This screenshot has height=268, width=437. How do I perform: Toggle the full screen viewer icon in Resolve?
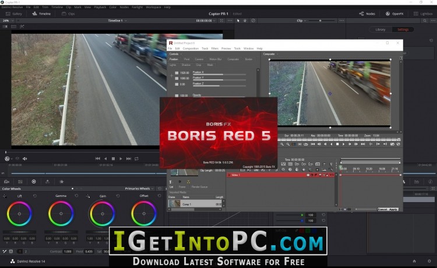pos(221,20)
